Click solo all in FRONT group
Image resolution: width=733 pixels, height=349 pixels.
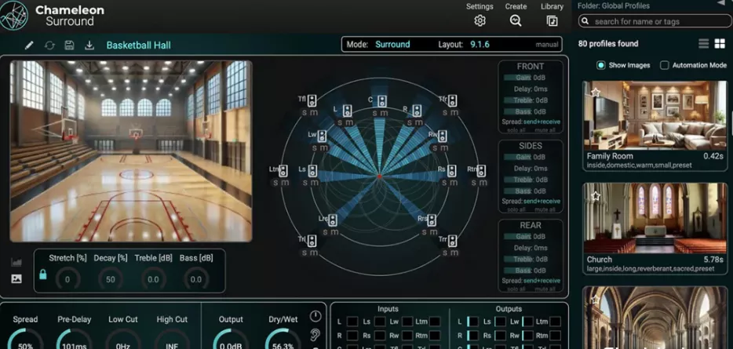(516, 130)
